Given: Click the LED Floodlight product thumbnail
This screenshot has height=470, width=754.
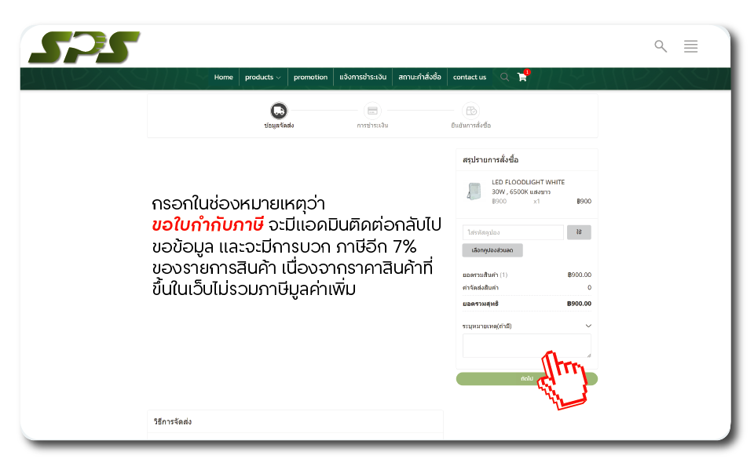Looking at the screenshot, I should (474, 191).
